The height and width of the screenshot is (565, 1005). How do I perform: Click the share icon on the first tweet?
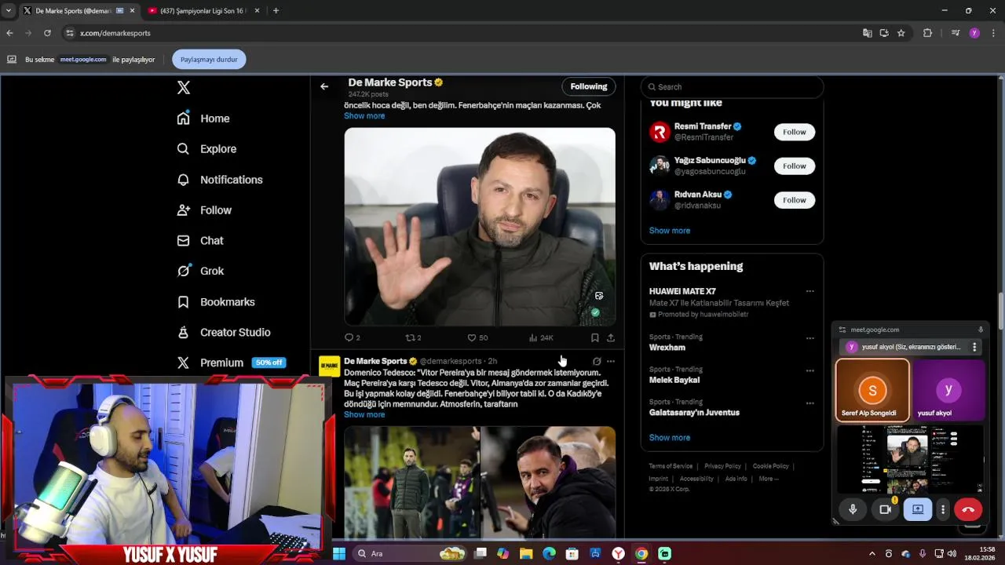point(610,337)
